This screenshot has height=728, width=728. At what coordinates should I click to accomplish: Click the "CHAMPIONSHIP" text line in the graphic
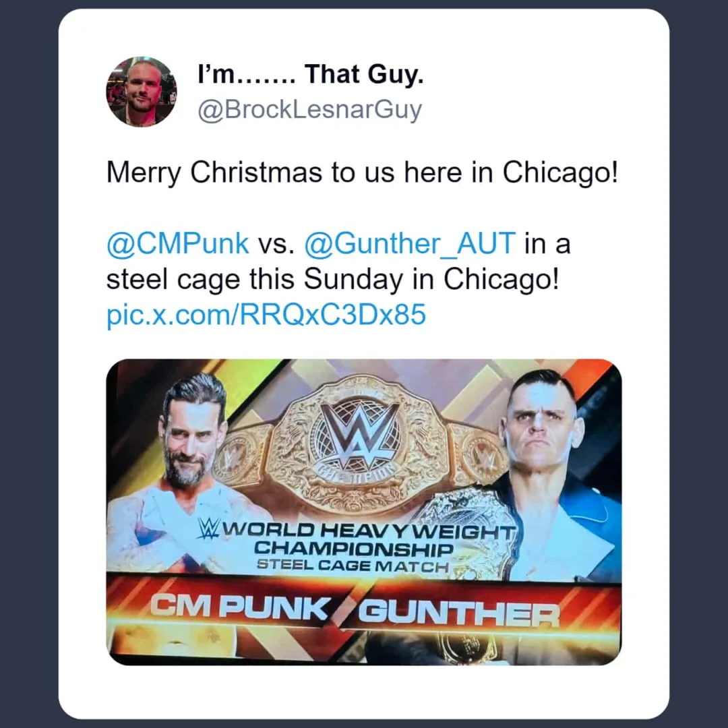tap(353, 548)
